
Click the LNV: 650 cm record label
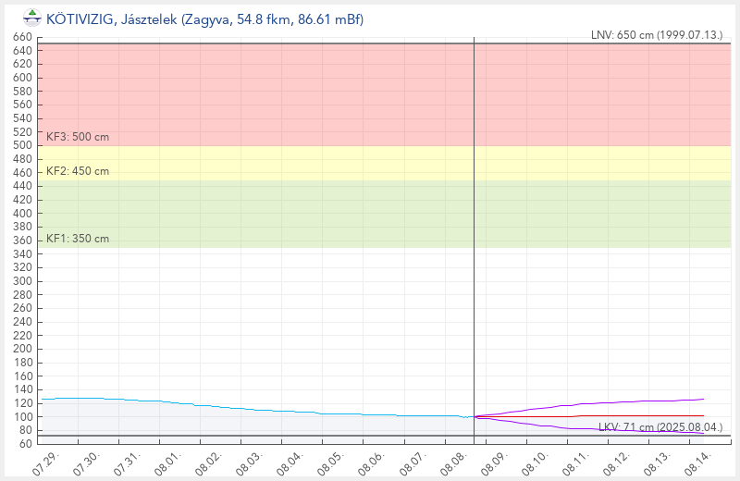tap(657, 35)
